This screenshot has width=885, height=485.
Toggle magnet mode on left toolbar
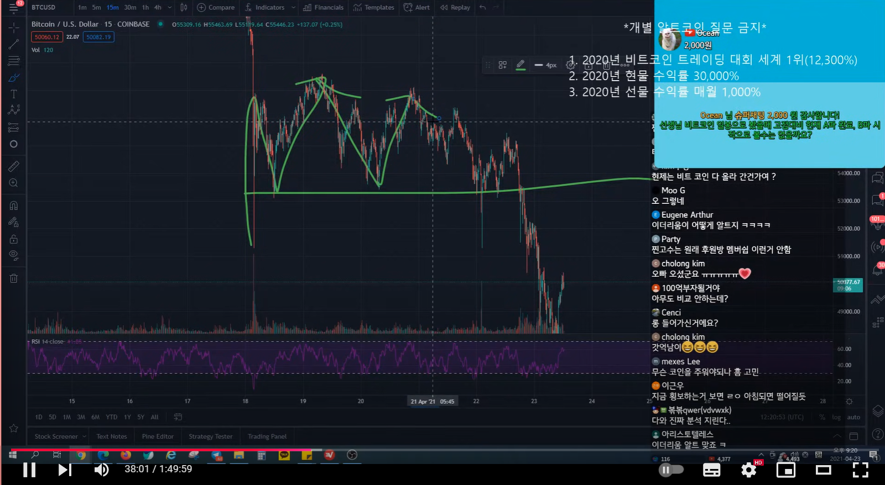[x=14, y=205]
